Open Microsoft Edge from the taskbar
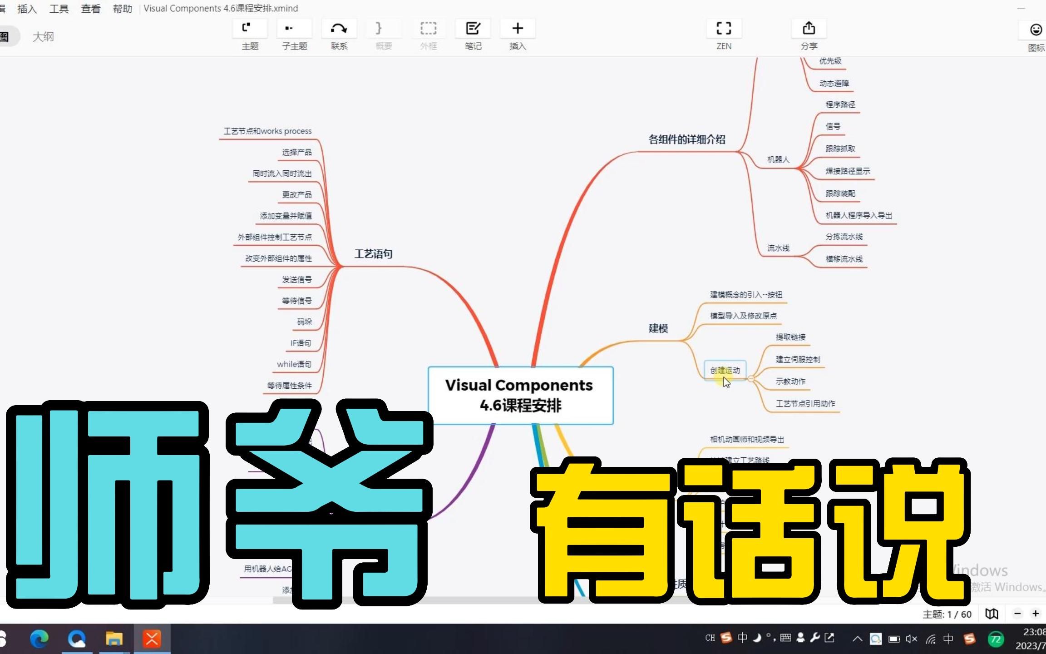The image size is (1046, 654). pyautogui.click(x=39, y=639)
